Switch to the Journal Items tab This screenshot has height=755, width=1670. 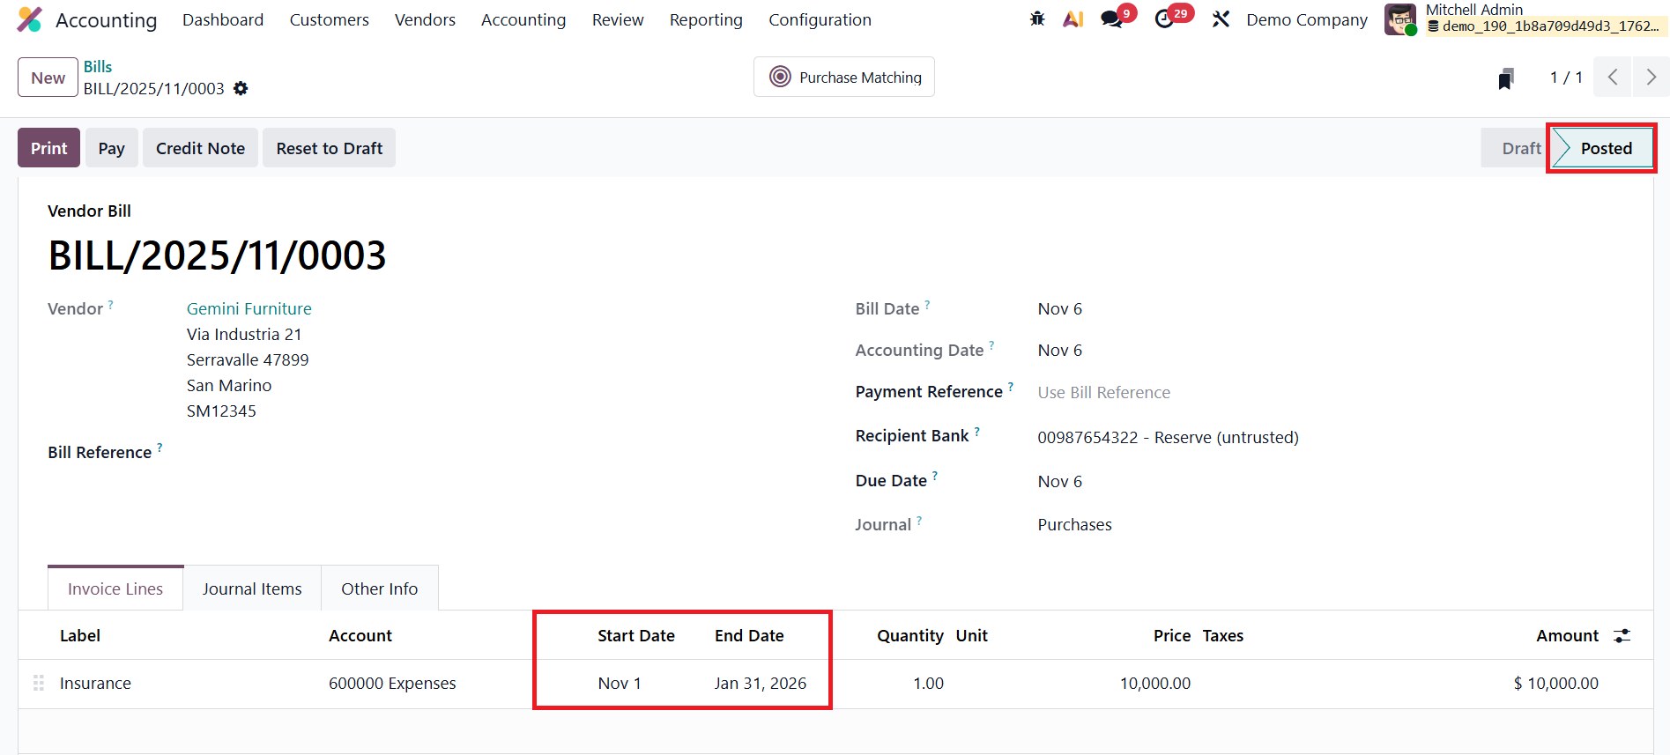(x=252, y=588)
